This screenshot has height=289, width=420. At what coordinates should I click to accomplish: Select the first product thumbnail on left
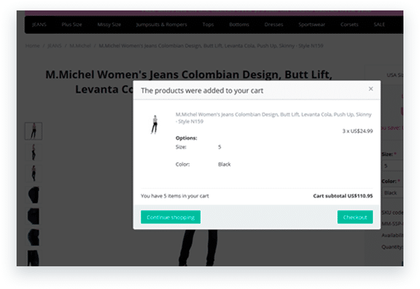[34, 131]
